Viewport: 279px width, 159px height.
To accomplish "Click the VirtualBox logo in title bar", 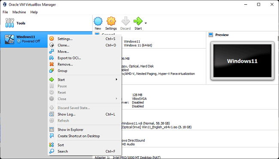I will 5,4.
